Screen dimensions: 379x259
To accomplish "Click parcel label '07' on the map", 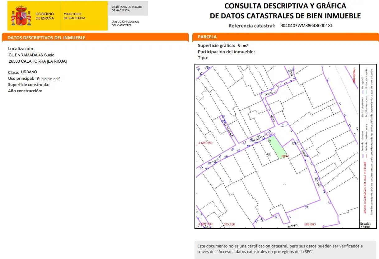I will (x=269, y=141).
